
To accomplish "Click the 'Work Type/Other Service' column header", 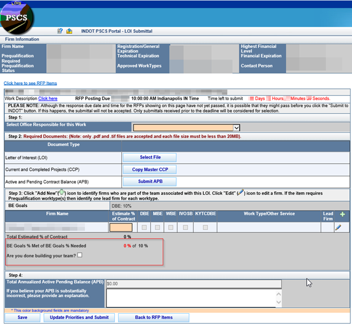I will point(269,213).
